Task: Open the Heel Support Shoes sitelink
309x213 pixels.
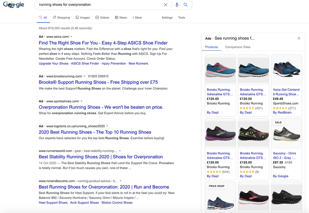Action: click(53, 203)
